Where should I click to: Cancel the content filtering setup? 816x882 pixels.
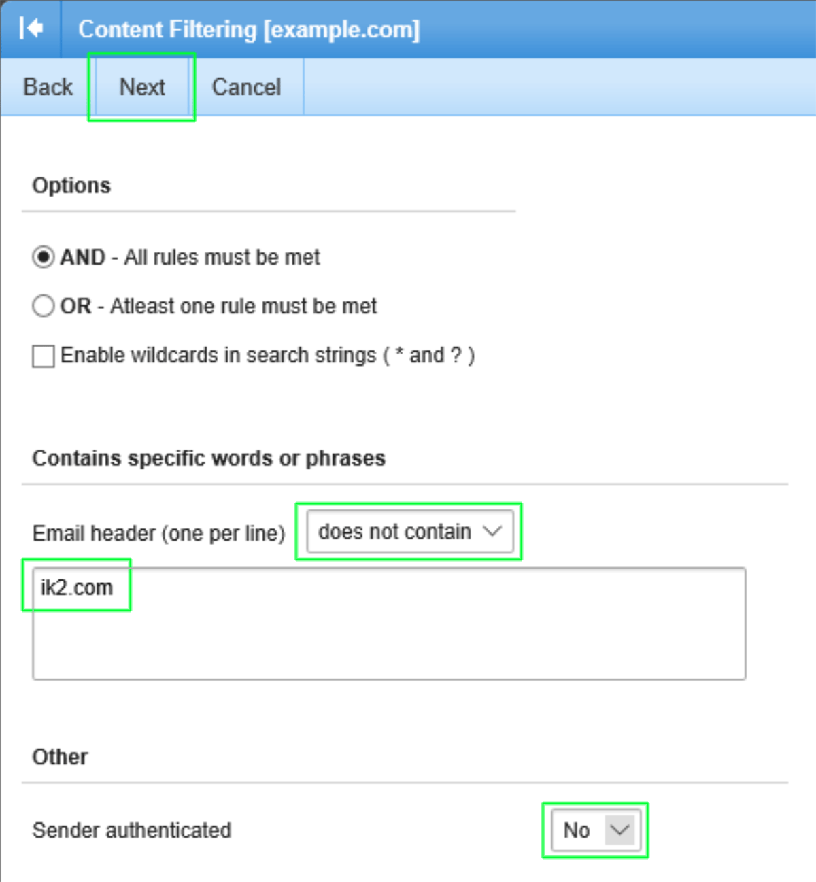[246, 87]
